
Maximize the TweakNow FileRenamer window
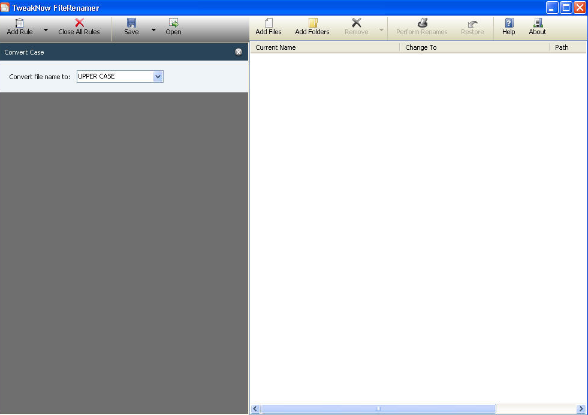tap(566, 8)
